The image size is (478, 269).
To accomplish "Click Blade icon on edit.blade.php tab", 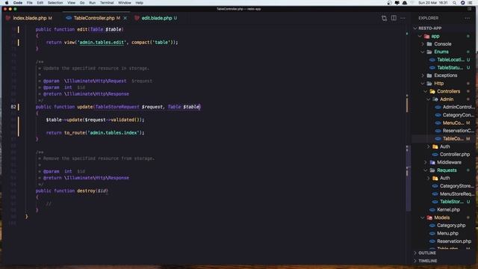I will tap(137, 18).
